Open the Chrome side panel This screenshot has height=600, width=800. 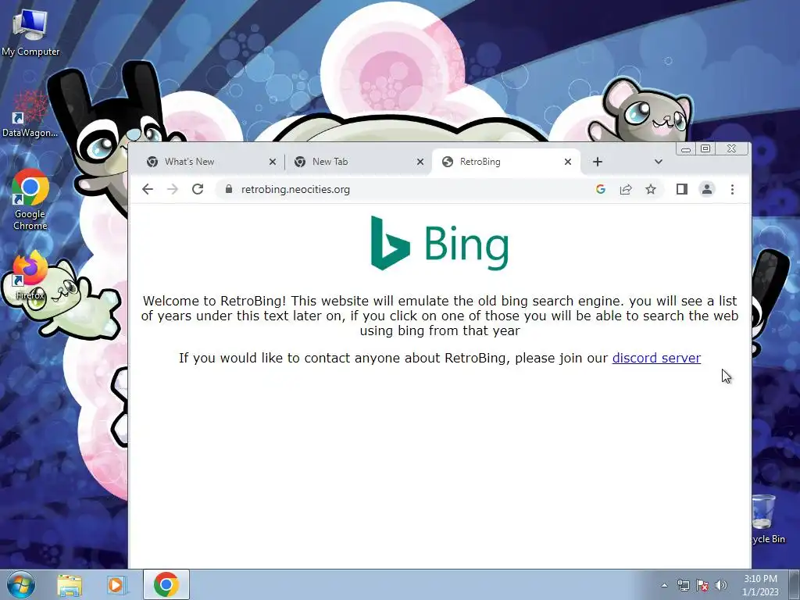681,189
